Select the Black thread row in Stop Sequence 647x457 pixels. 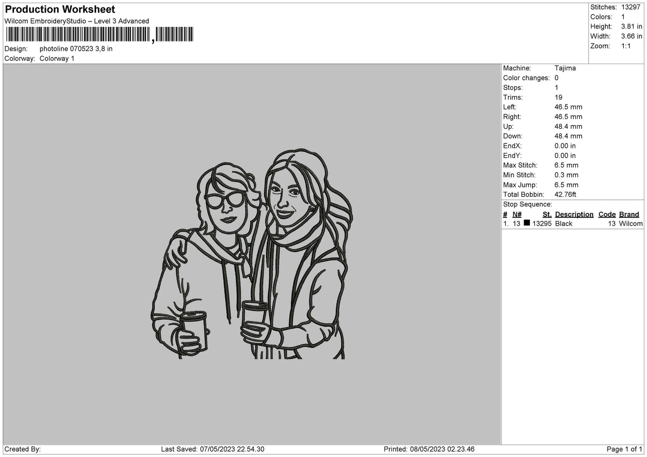click(573, 223)
